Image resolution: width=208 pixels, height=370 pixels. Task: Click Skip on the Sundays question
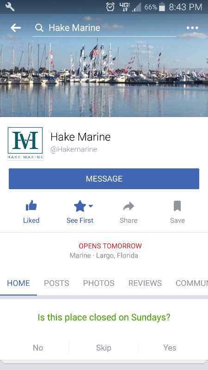[104, 348]
